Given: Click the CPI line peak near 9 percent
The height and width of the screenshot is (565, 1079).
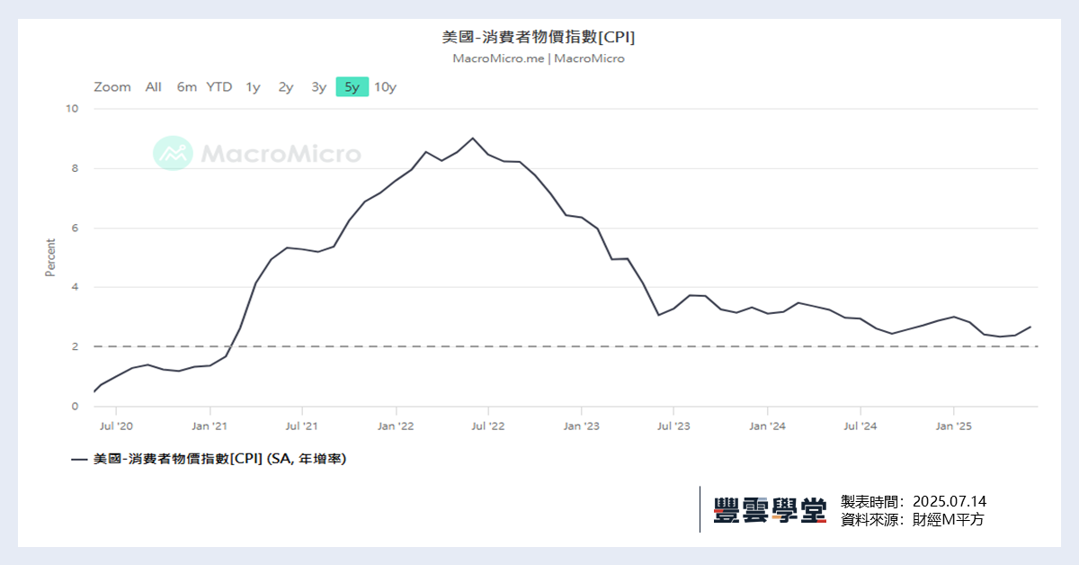Looking at the screenshot, I should coord(473,139).
